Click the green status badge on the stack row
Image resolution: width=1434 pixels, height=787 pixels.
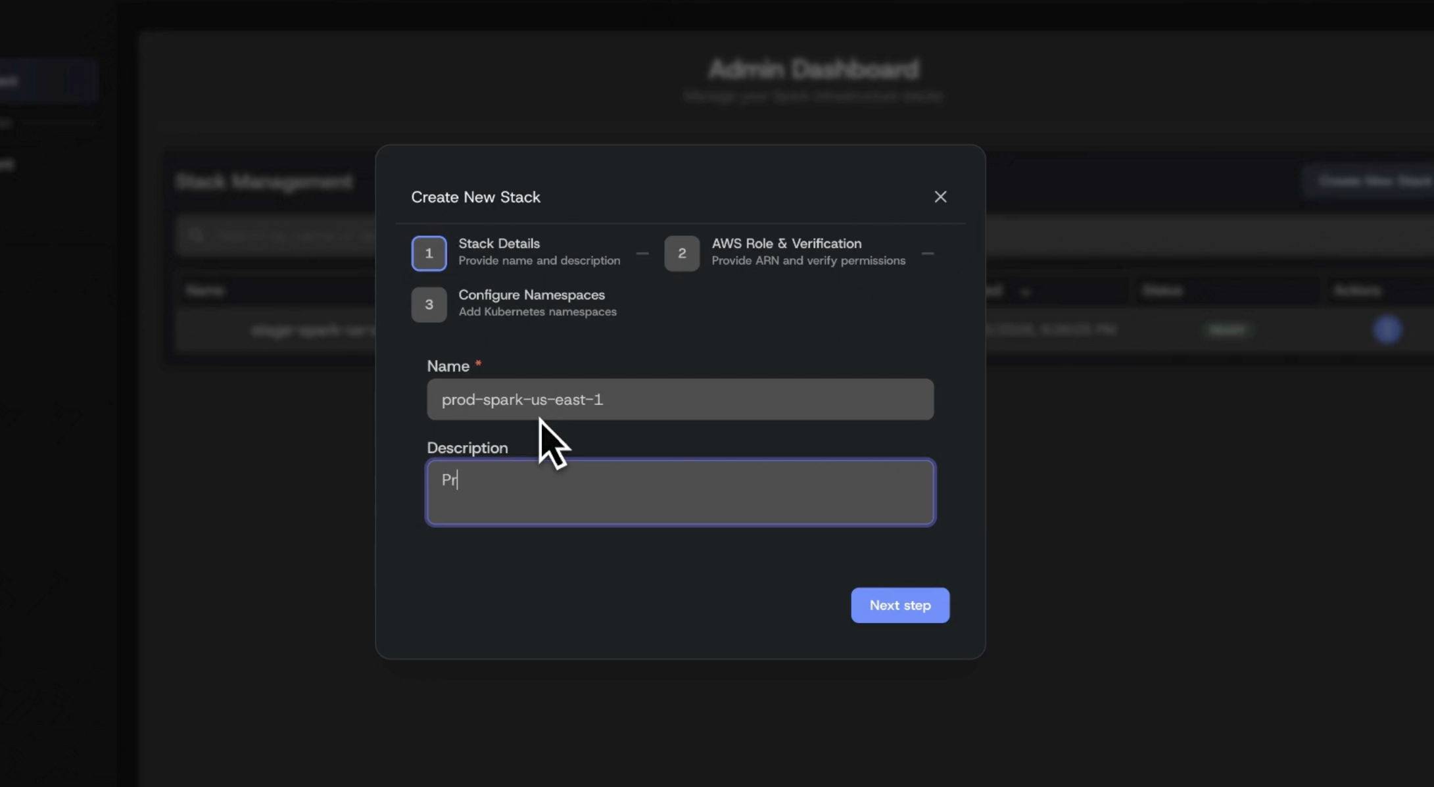1227,330
